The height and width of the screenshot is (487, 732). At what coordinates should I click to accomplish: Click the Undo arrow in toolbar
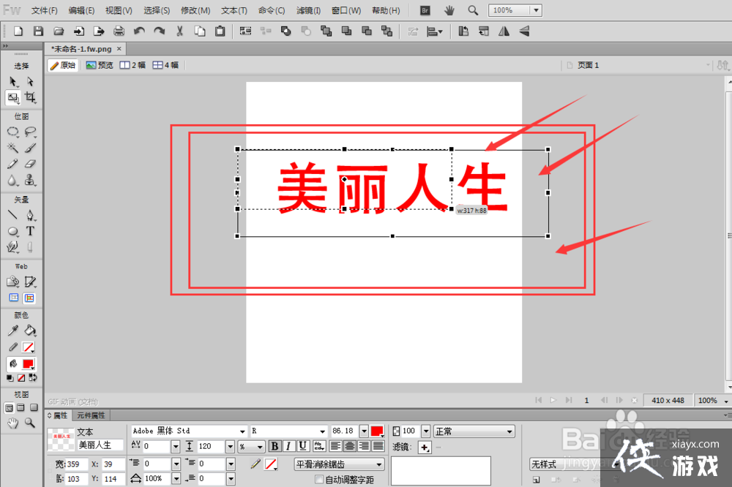139,31
